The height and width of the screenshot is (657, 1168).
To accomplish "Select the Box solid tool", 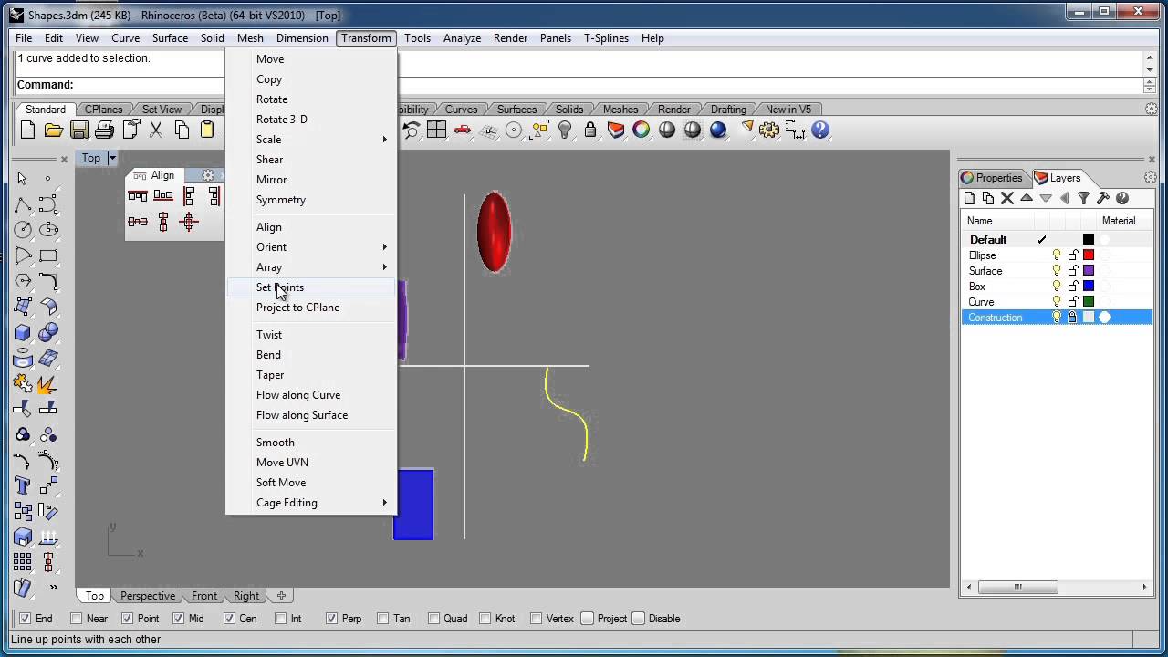I will (23, 332).
